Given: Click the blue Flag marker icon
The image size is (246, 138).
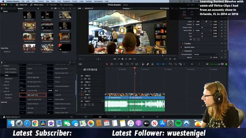Looking at the screenshot, I should coord(158,64).
